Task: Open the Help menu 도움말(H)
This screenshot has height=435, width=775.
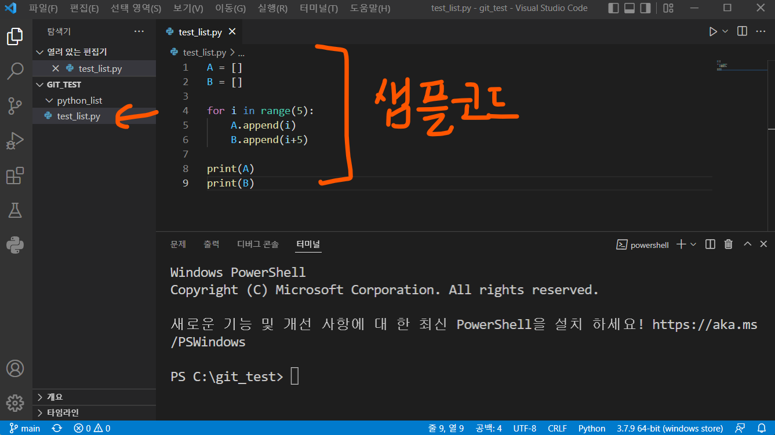Action: click(370, 8)
